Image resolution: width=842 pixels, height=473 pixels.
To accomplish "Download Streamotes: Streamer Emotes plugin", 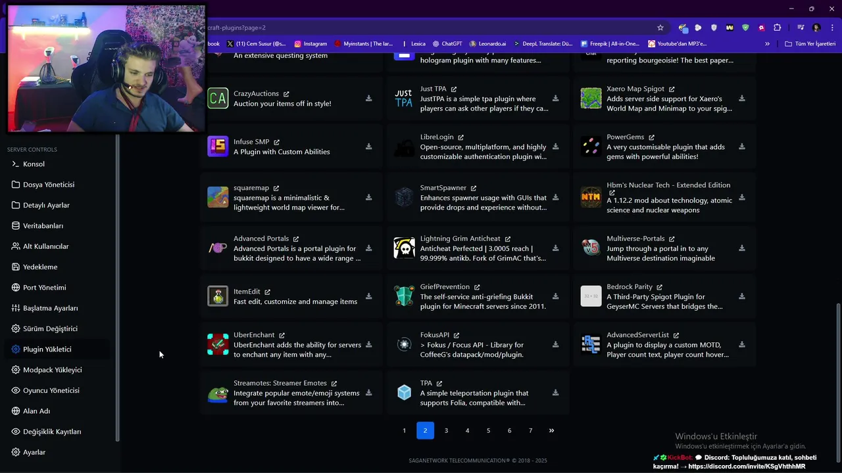I will pyautogui.click(x=368, y=393).
